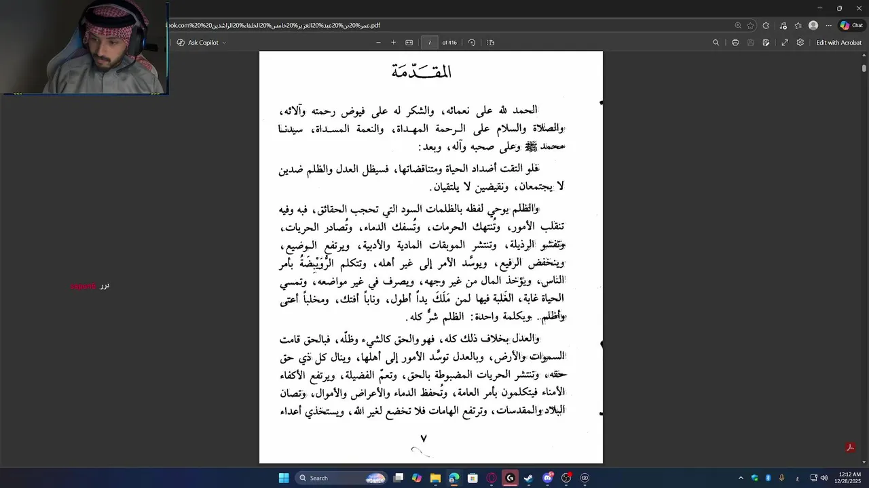Click the page title المقدمة
The height and width of the screenshot is (488, 869).
point(421,70)
